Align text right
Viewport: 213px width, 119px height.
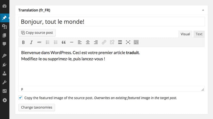click(96, 42)
